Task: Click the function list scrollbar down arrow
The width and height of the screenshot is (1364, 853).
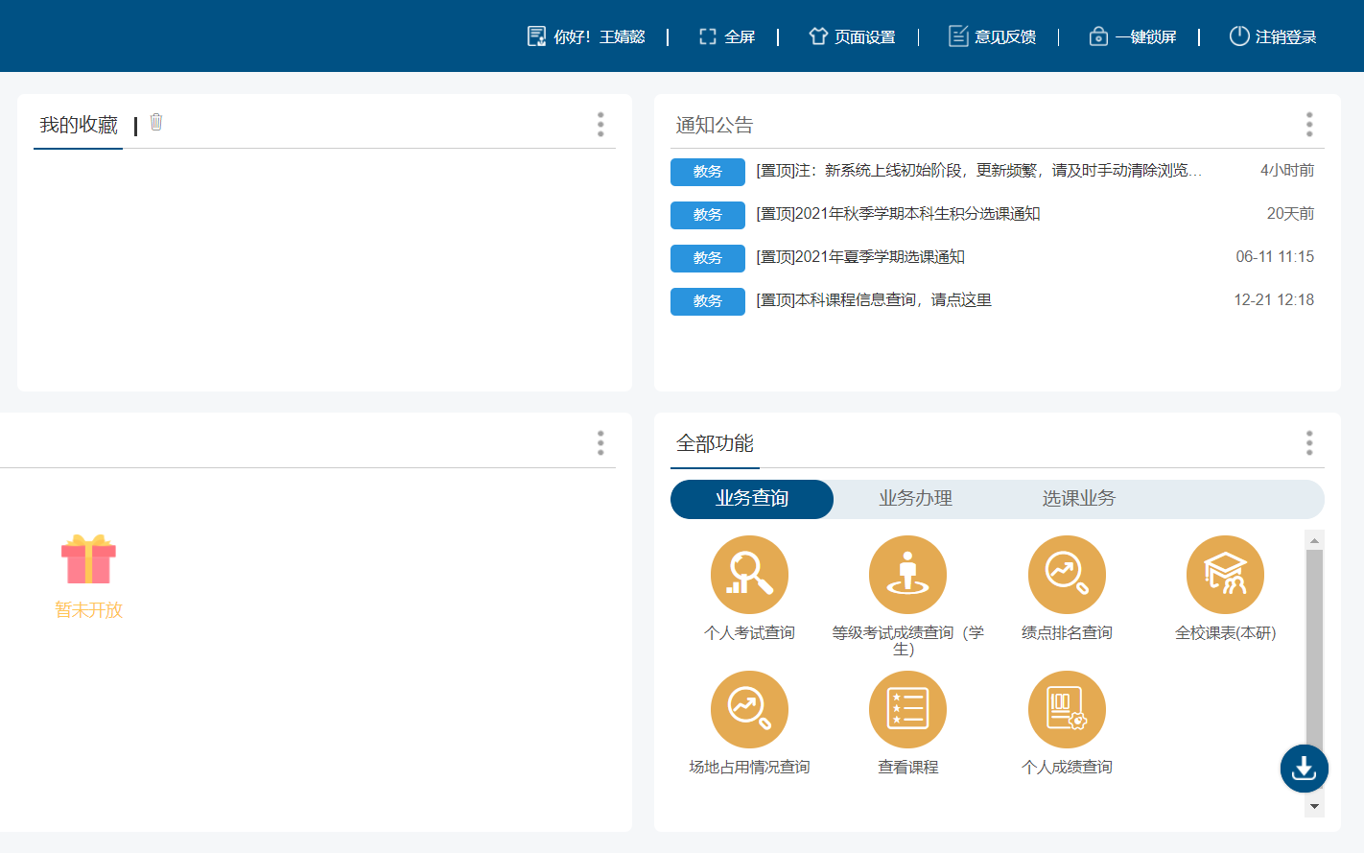Action: point(1314,807)
